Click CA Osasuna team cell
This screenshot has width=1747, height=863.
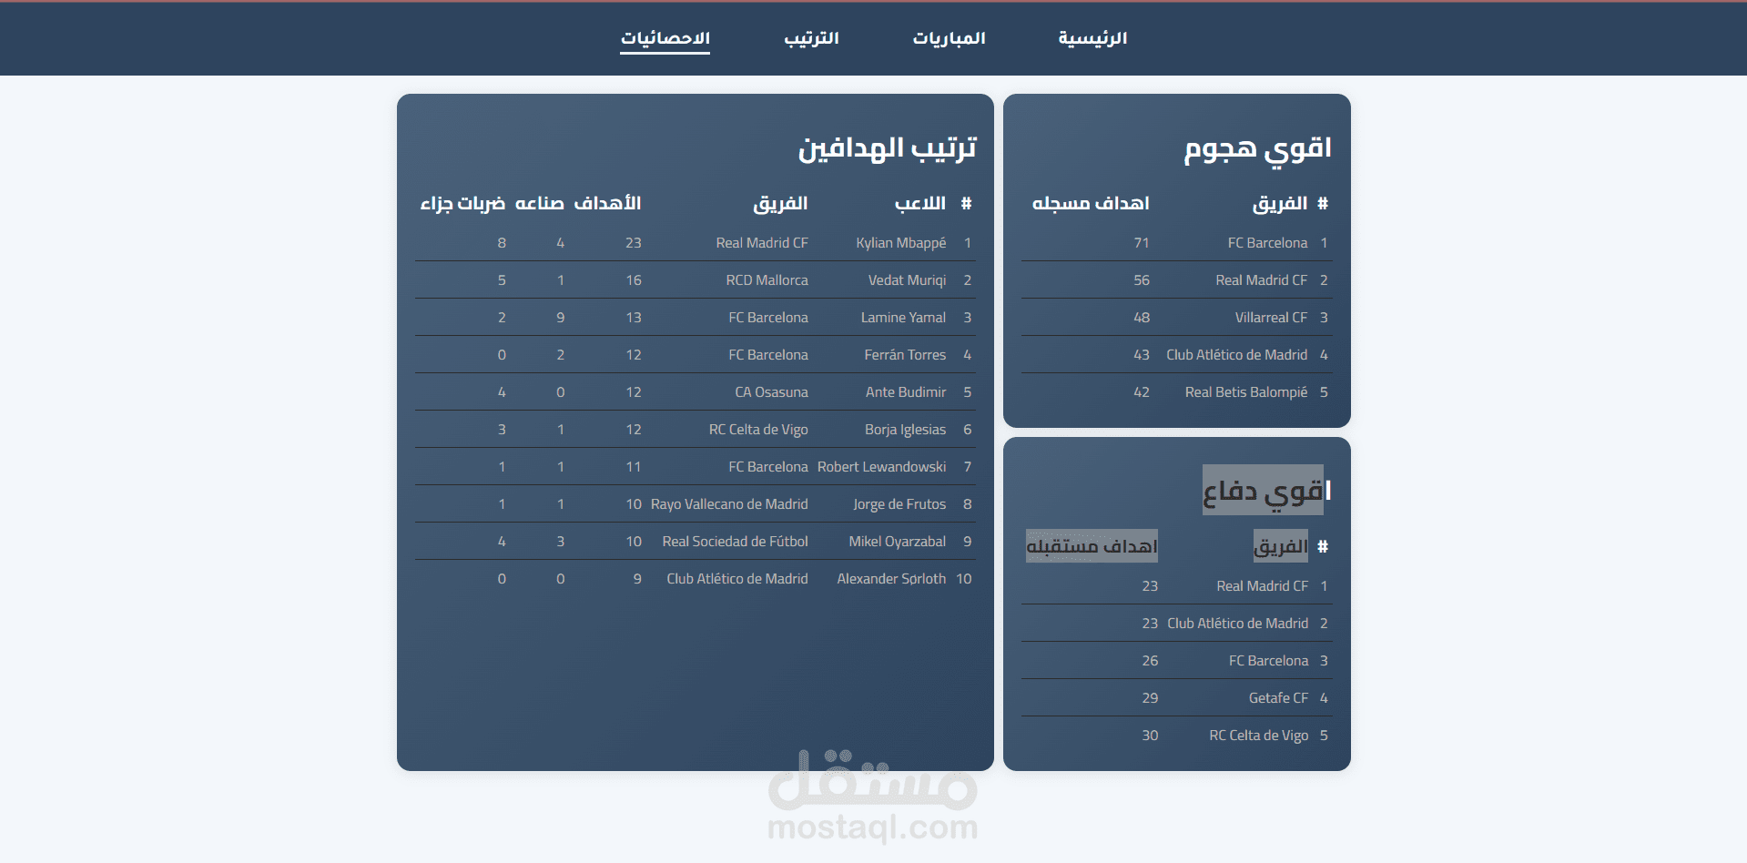(771, 392)
